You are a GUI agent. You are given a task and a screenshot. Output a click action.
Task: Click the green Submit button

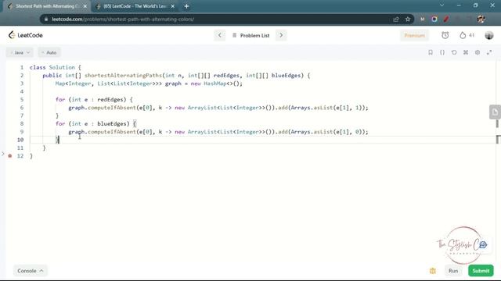(x=481, y=271)
